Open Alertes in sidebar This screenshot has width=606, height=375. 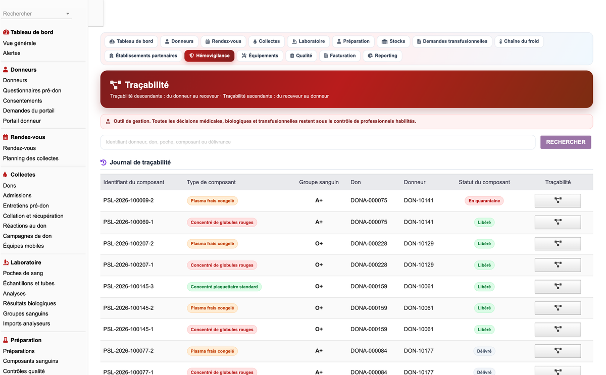pyautogui.click(x=12, y=53)
